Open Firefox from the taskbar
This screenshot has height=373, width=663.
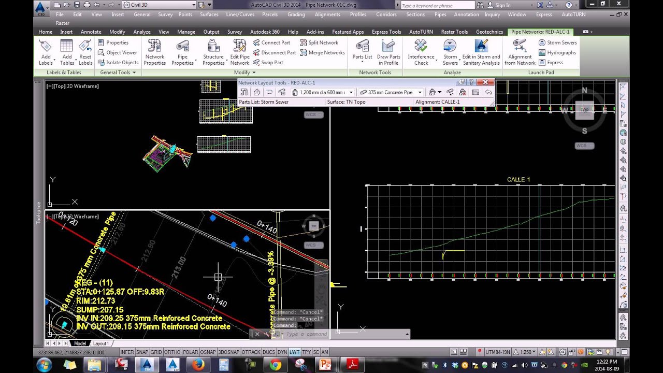tap(197, 365)
